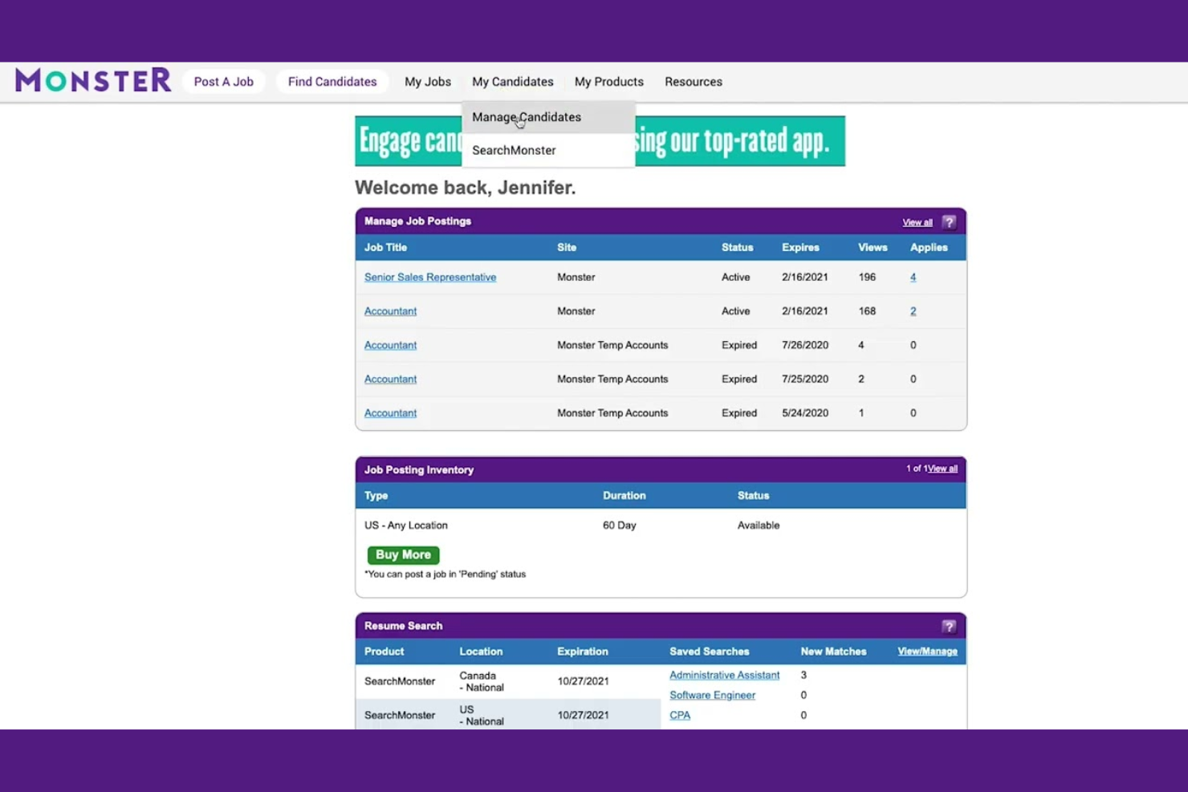The image size is (1188, 792).
Task: Open Senior Sales Representative job link
Action: click(430, 278)
